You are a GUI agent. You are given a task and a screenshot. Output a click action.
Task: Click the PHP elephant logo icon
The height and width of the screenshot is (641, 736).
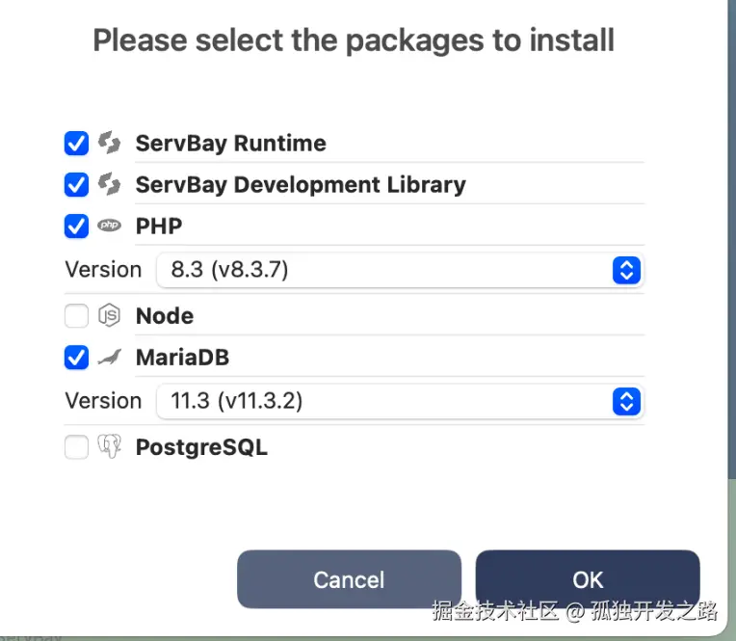109,227
